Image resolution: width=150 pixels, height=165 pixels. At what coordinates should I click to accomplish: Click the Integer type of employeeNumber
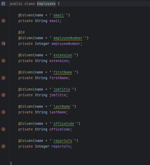click(42, 44)
